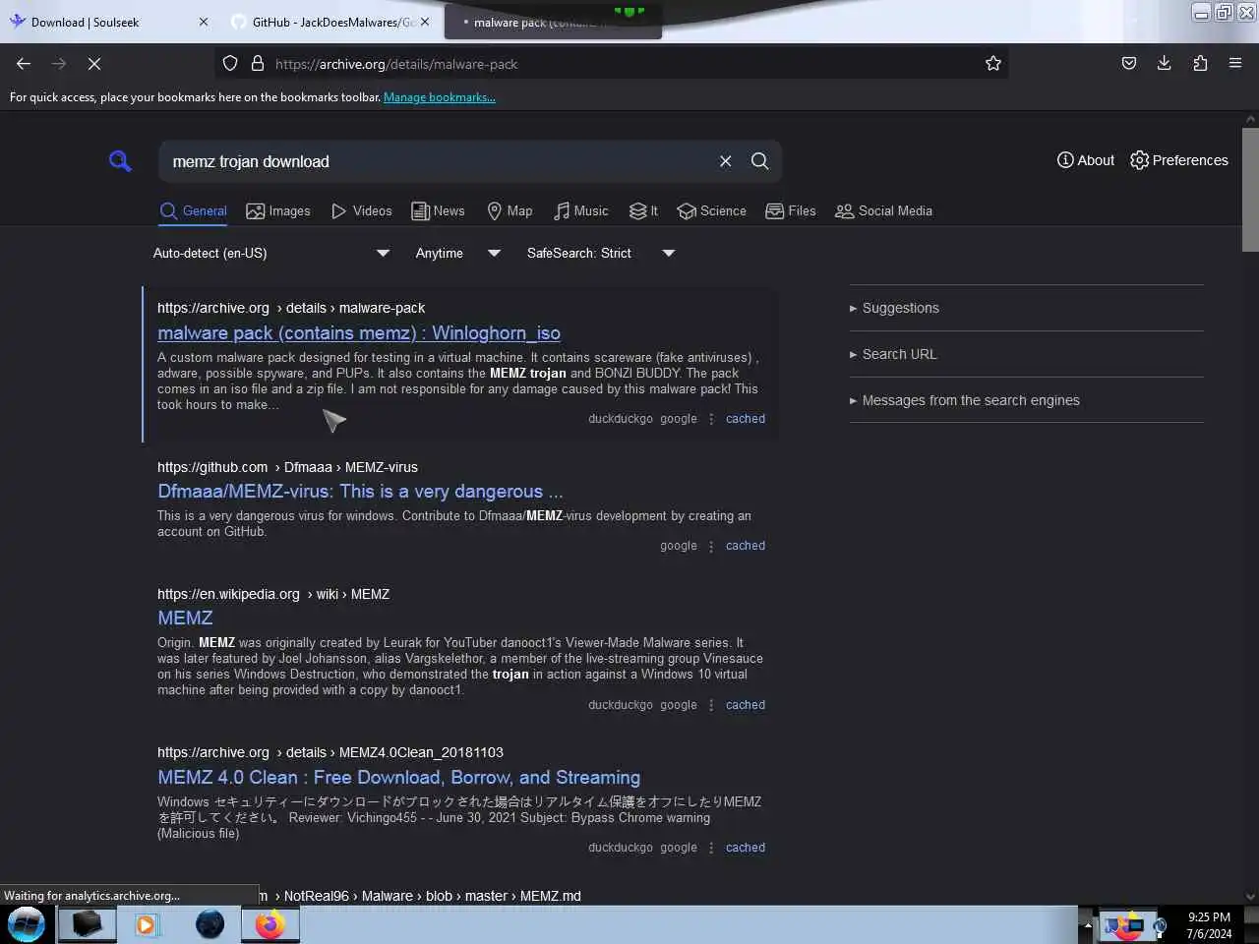Viewport: 1259px width, 944px height.
Task: Close the Download | Soulseek tab
Action: point(204,22)
